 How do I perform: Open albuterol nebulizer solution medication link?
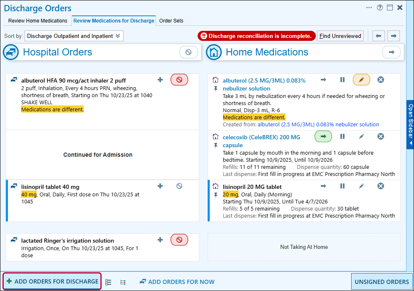pyautogui.click(x=264, y=84)
